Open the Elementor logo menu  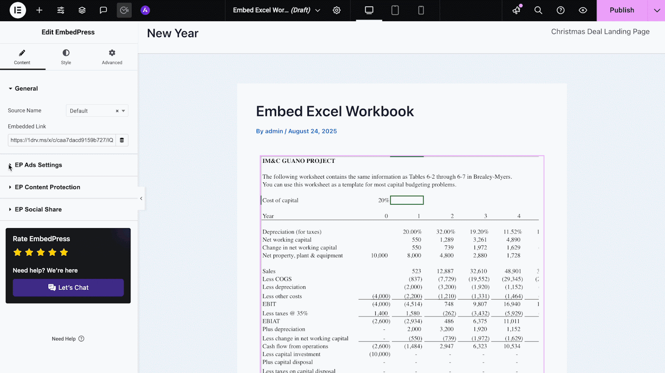[x=17, y=10]
